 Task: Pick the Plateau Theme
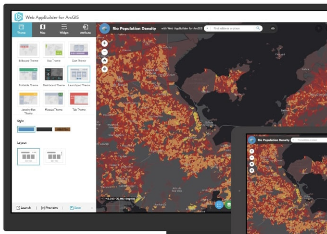(x=54, y=99)
